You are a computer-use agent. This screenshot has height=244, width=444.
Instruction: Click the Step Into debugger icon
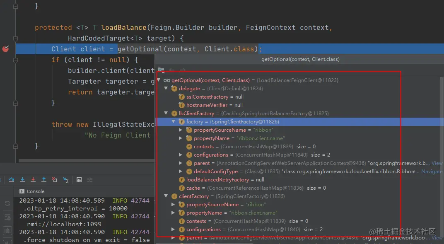(22, 180)
